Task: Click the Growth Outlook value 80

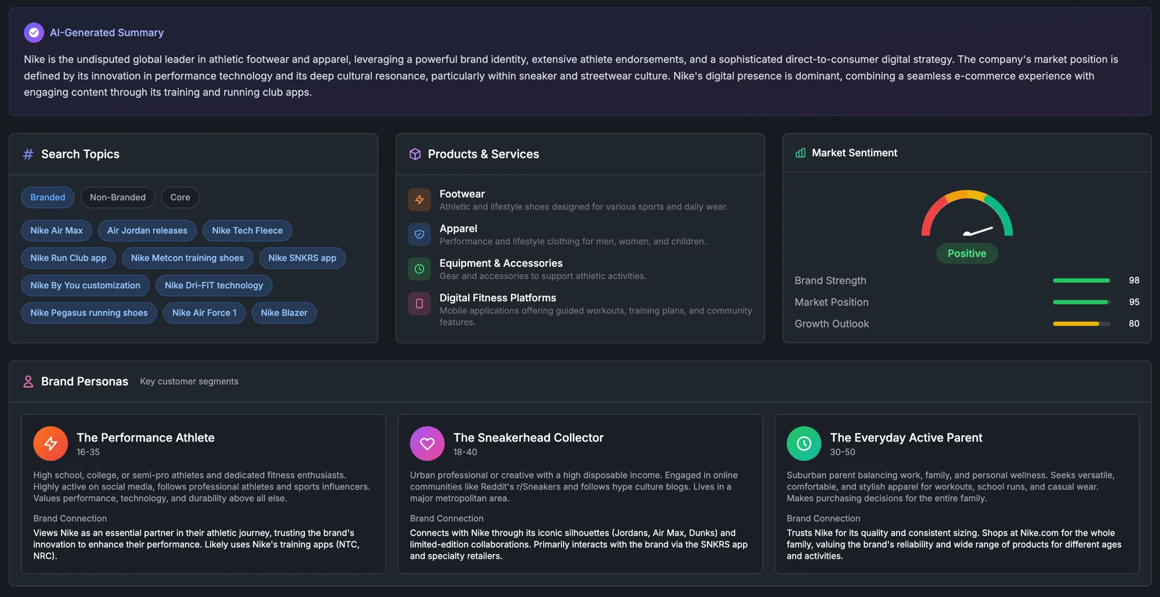Action: 1134,324
